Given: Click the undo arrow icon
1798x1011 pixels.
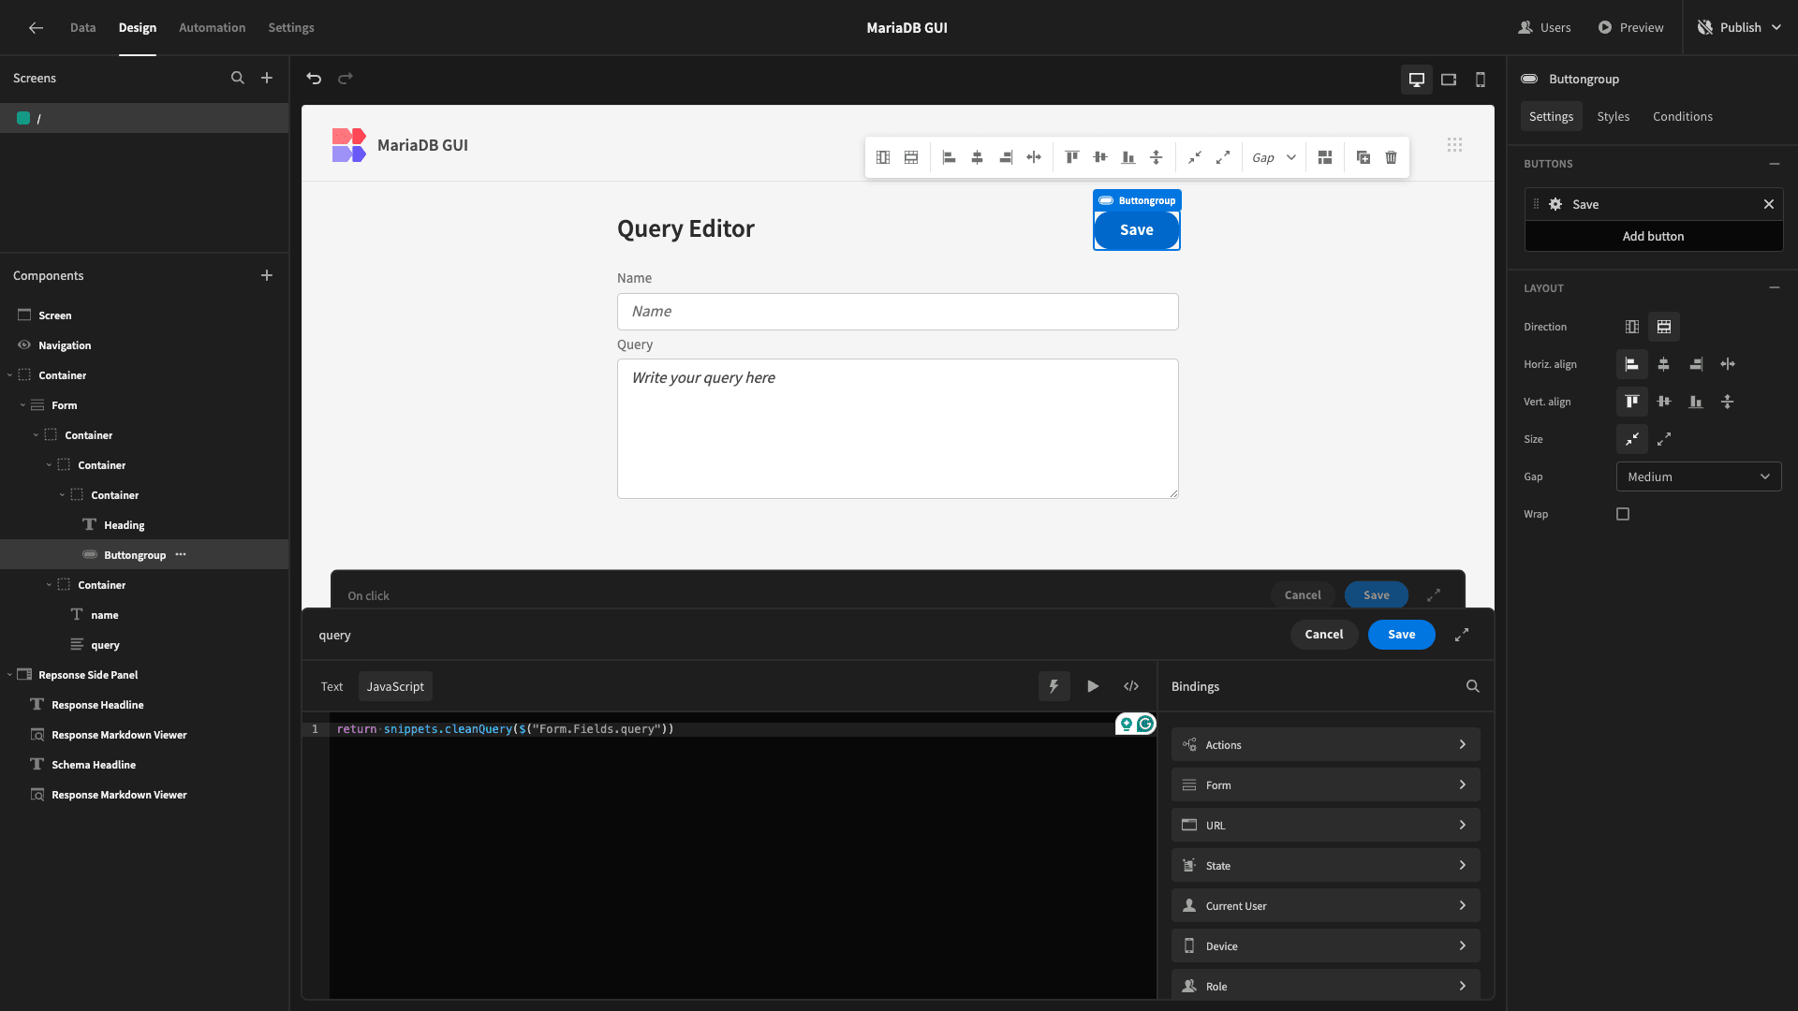Looking at the screenshot, I should 314,79.
